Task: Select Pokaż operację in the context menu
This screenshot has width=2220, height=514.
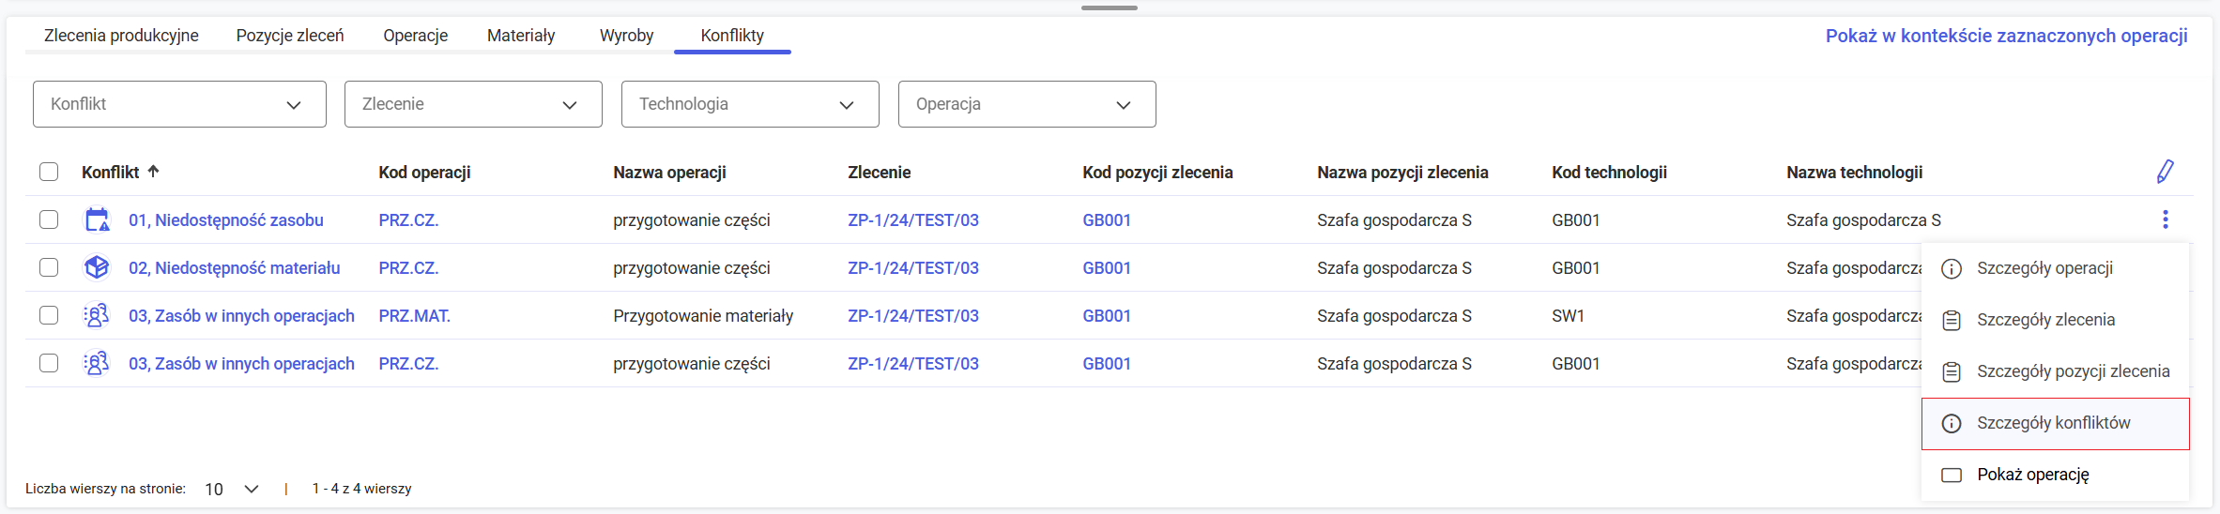Action: [x=2032, y=475]
